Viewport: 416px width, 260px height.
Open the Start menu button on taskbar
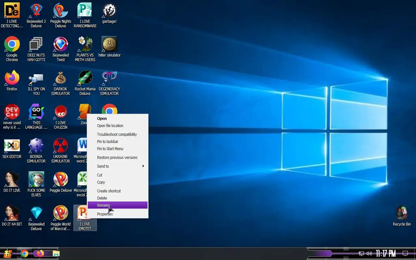tap(8, 253)
